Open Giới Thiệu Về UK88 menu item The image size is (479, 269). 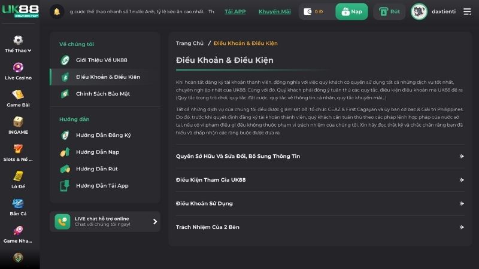101,60
